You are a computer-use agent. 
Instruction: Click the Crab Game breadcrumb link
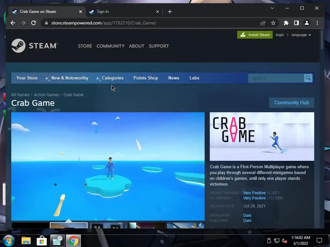point(73,95)
